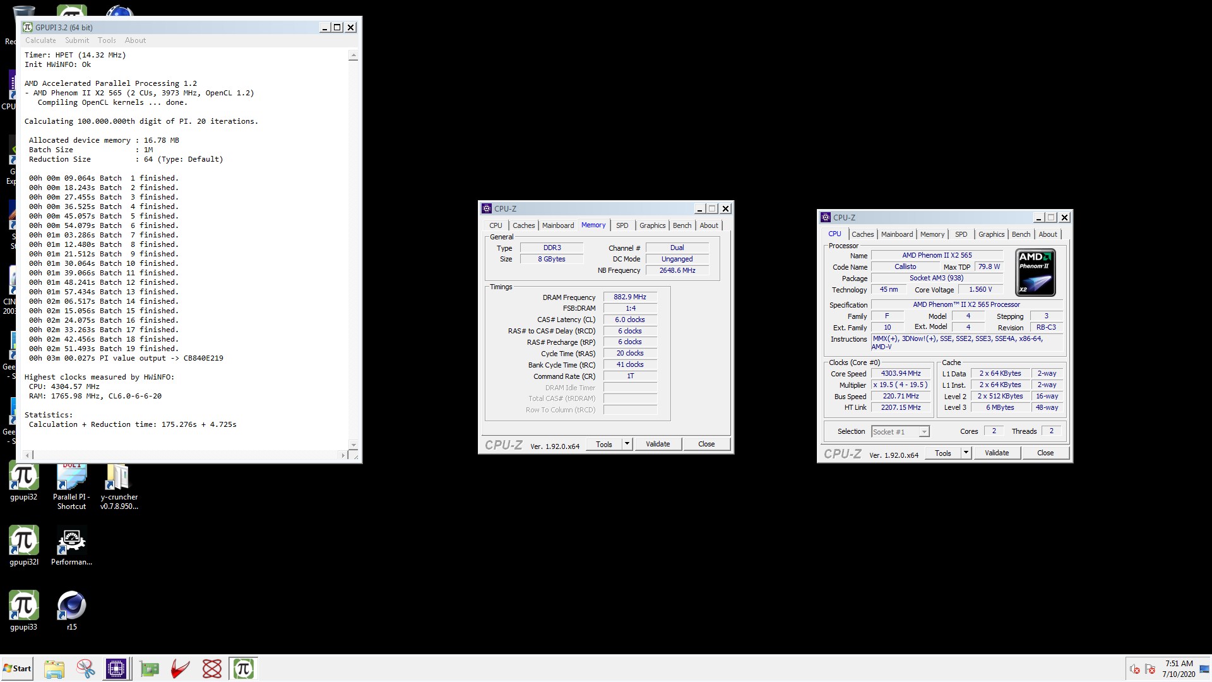Viewport: 1212px width, 682px height.
Task: Click the AMD Phenom II logo image
Action: click(1035, 273)
